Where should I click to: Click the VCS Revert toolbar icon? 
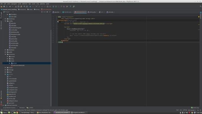coord(64,6)
